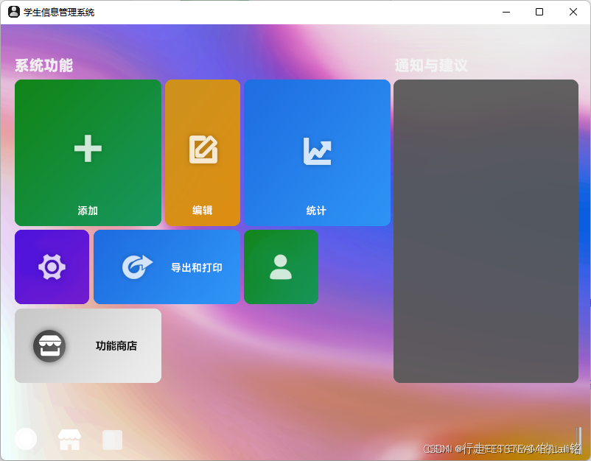Open the 功能商店 feature store tile
The width and height of the screenshot is (591, 461).
pos(88,346)
